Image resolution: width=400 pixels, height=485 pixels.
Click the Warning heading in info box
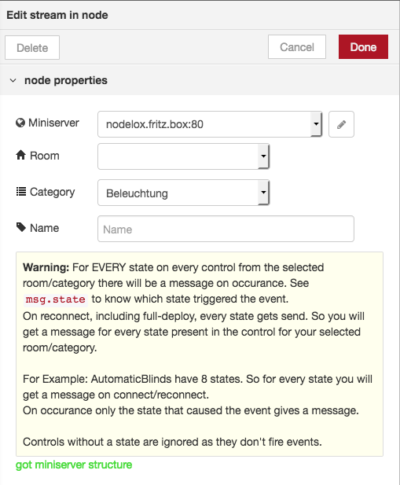[x=46, y=267]
